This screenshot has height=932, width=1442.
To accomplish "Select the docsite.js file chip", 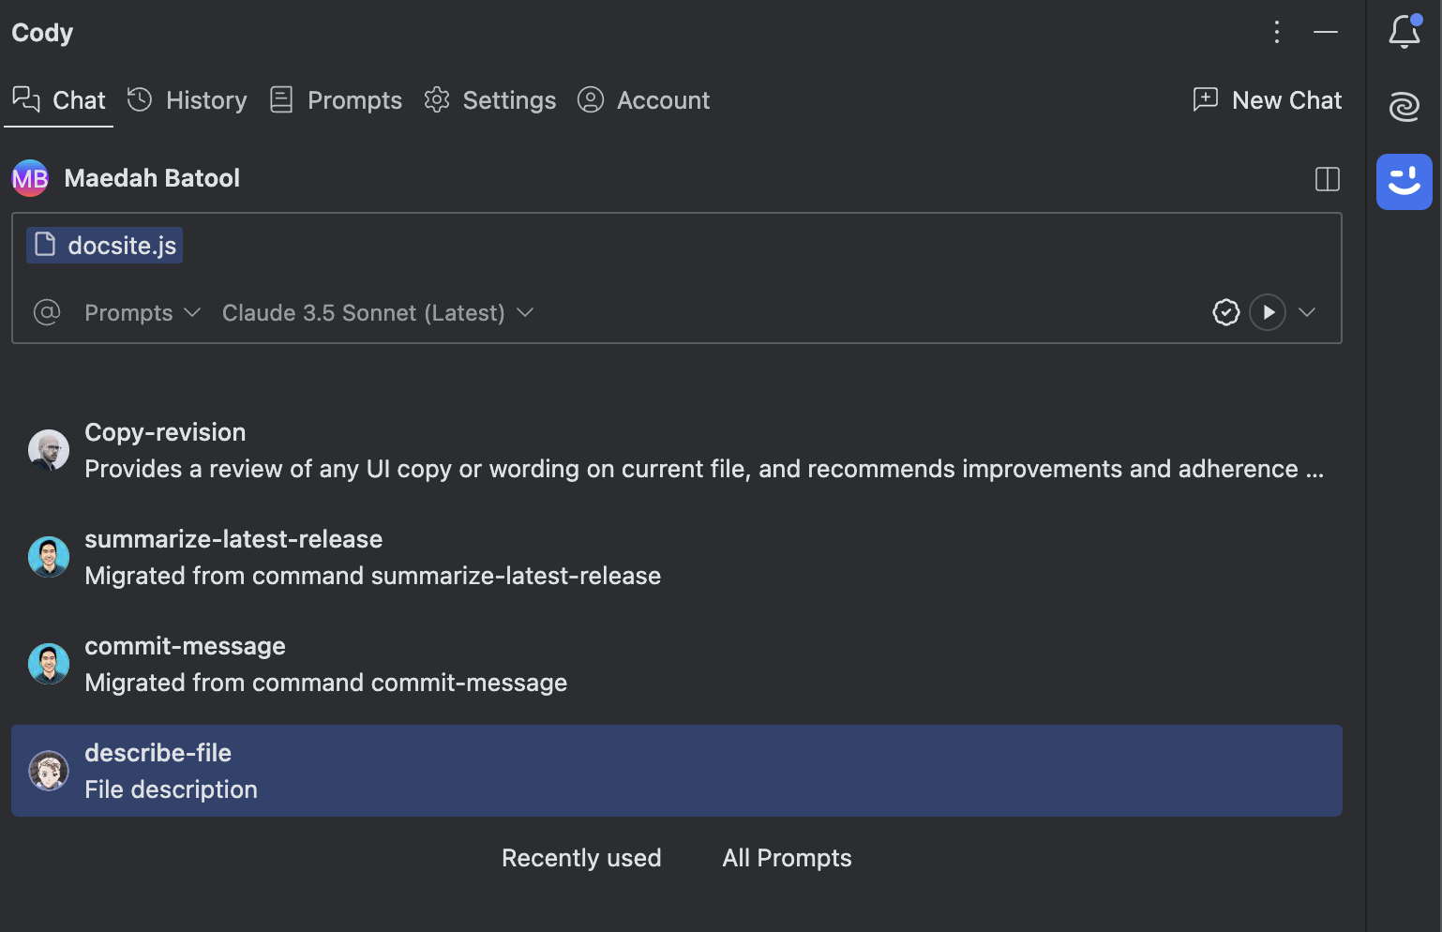I will (104, 246).
